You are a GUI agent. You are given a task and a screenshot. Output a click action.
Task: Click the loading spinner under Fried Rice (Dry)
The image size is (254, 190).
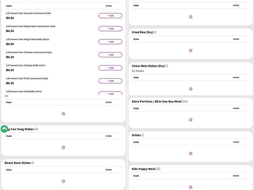coord(190,50)
